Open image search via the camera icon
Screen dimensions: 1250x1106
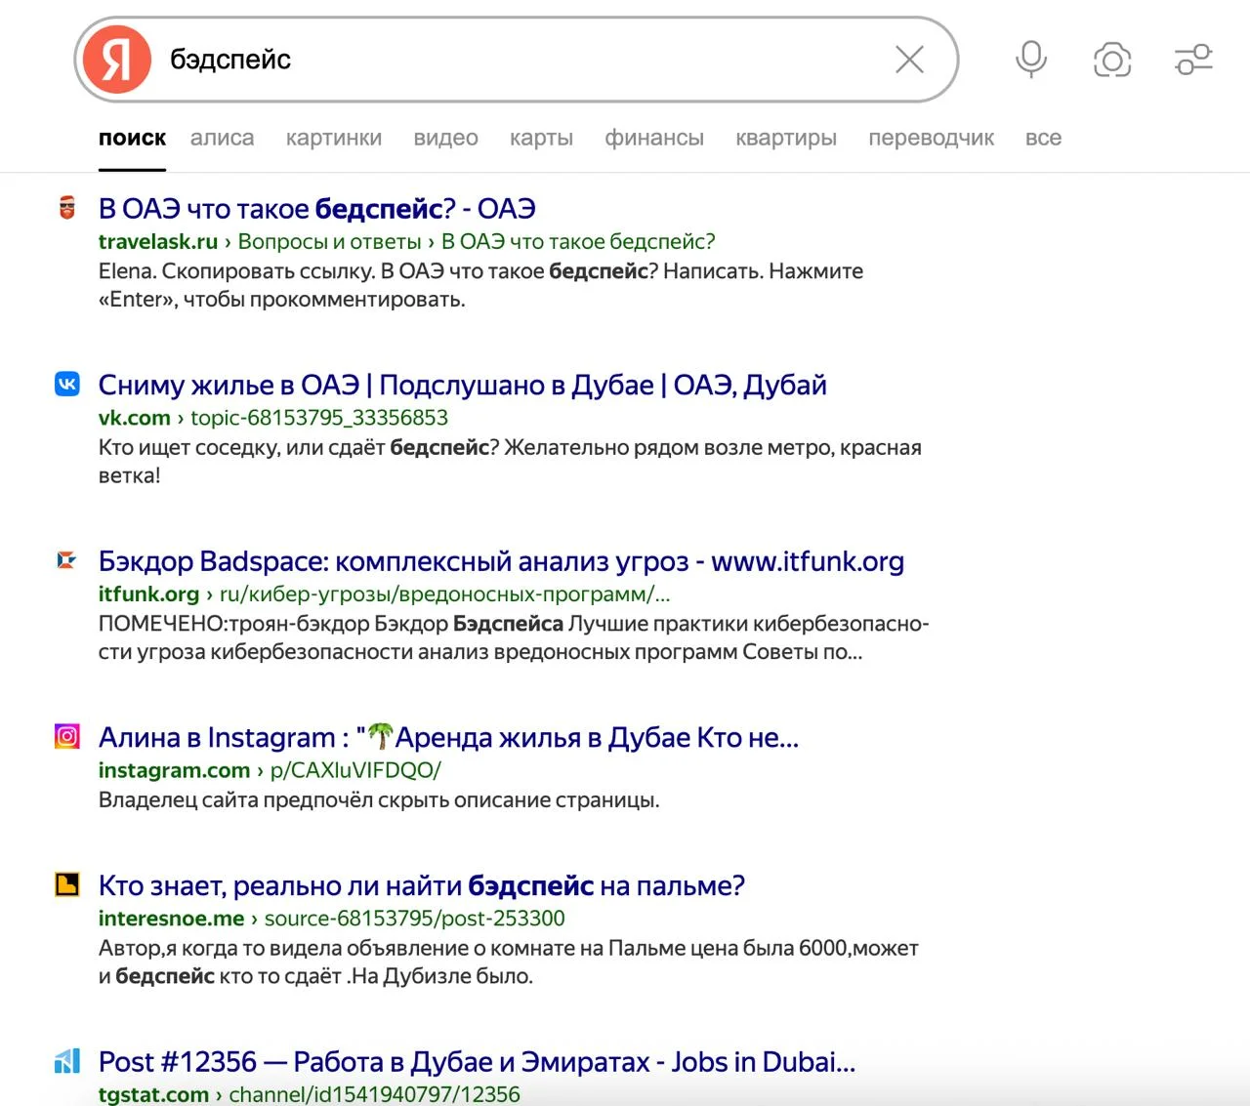click(x=1111, y=60)
